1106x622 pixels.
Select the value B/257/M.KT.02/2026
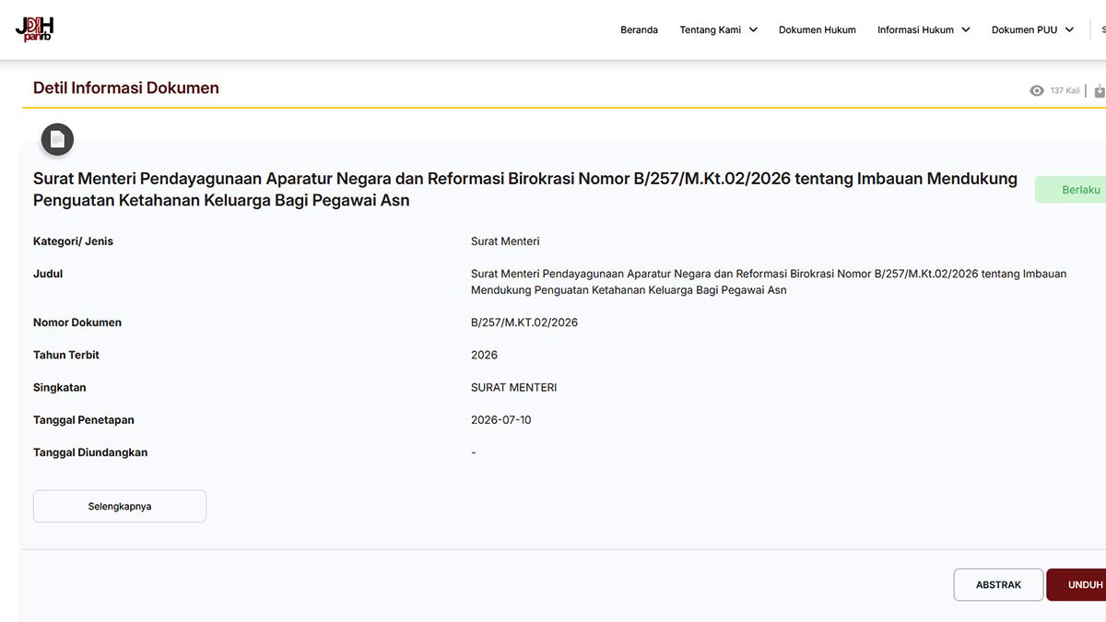coord(524,323)
